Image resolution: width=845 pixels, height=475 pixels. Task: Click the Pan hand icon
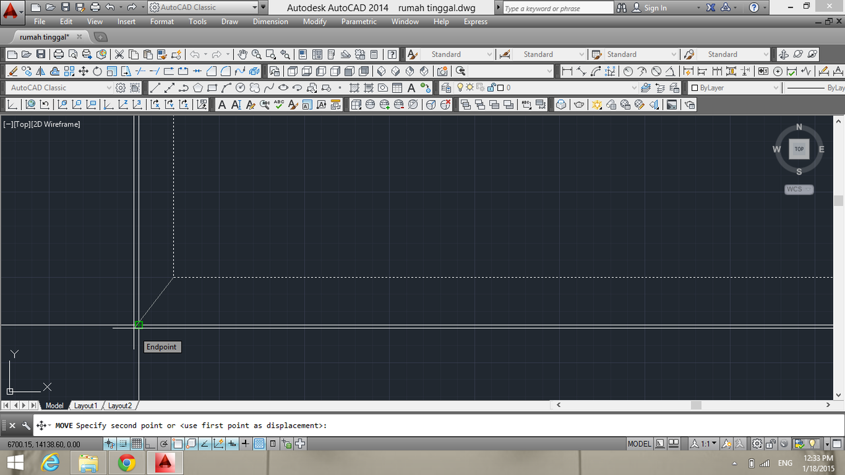click(242, 54)
